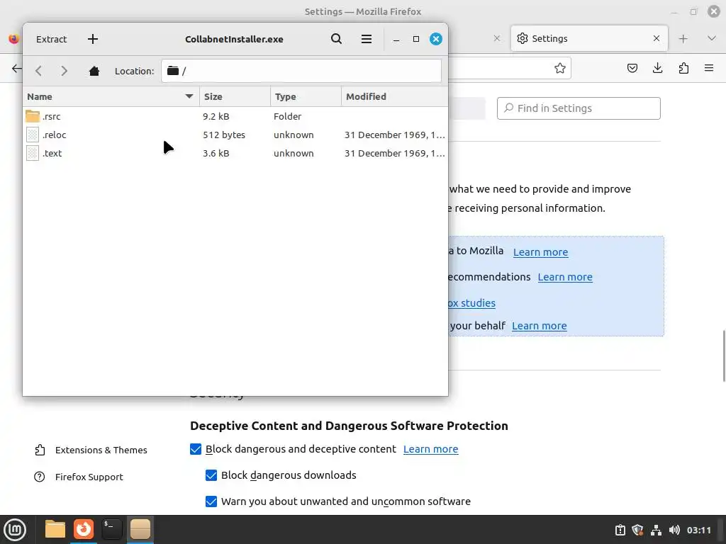726x544 pixels.
Task: Switch to the Firefox Settings tab
Action: click(589, 38)
